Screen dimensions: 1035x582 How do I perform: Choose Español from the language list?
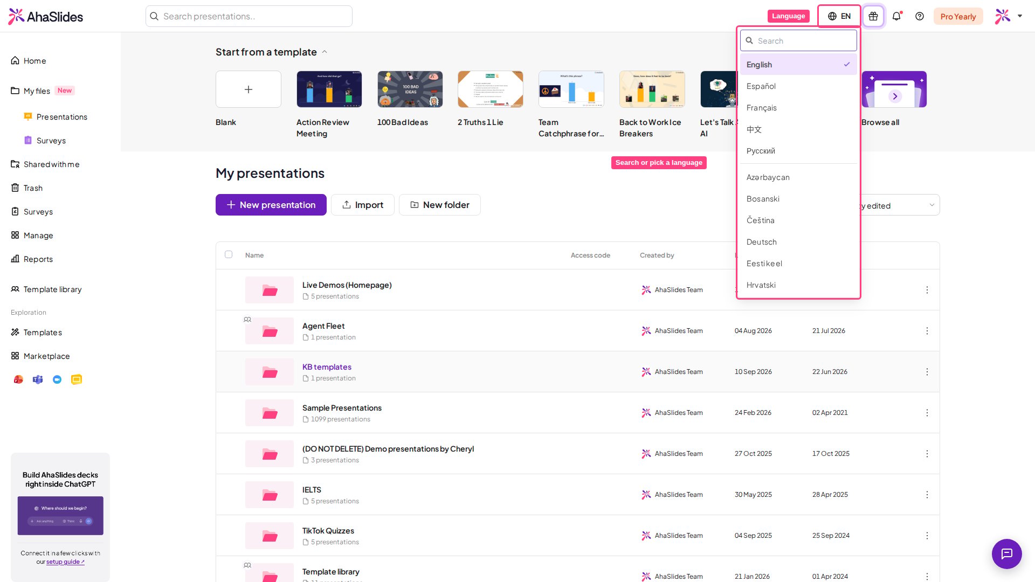click(798, 86)
